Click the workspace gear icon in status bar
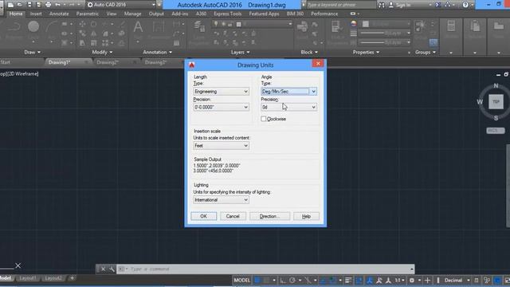Viewport: 510px width, 287px height. pyautogui.click(x=412, y=280)
